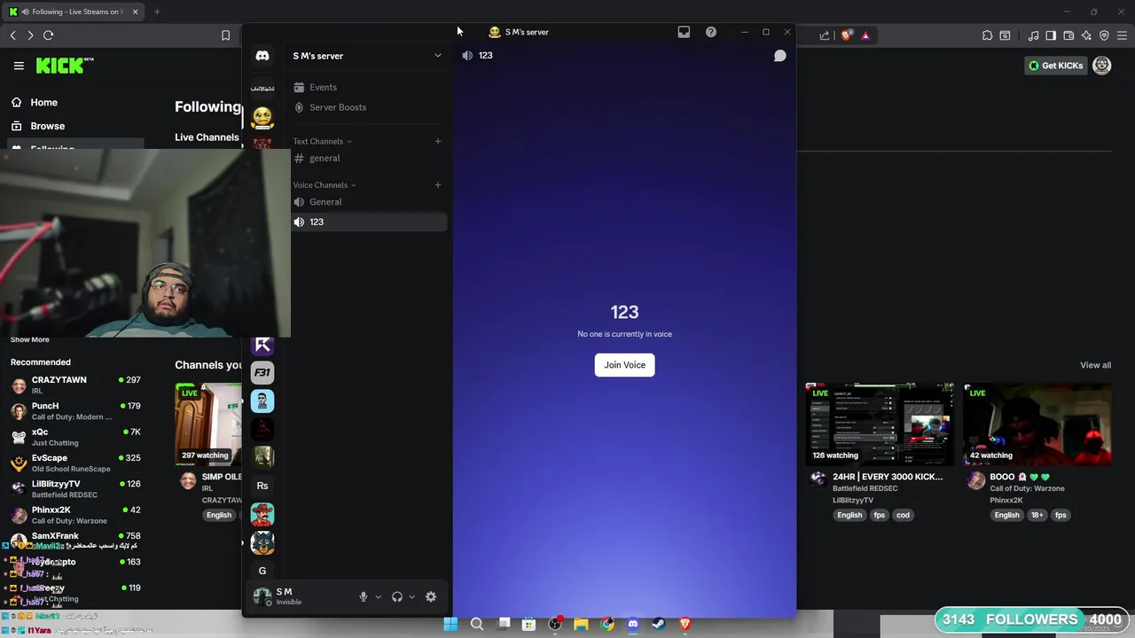Image resolution: width=1135 pixels, height=638 pixels.
Task: Click the fps tag under LilBlitzyyTV stream
Action: (879, 515)
